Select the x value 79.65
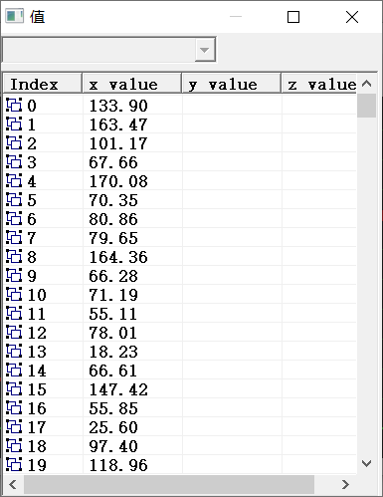Viewport: 383px width, 497px height. point(113,238)
